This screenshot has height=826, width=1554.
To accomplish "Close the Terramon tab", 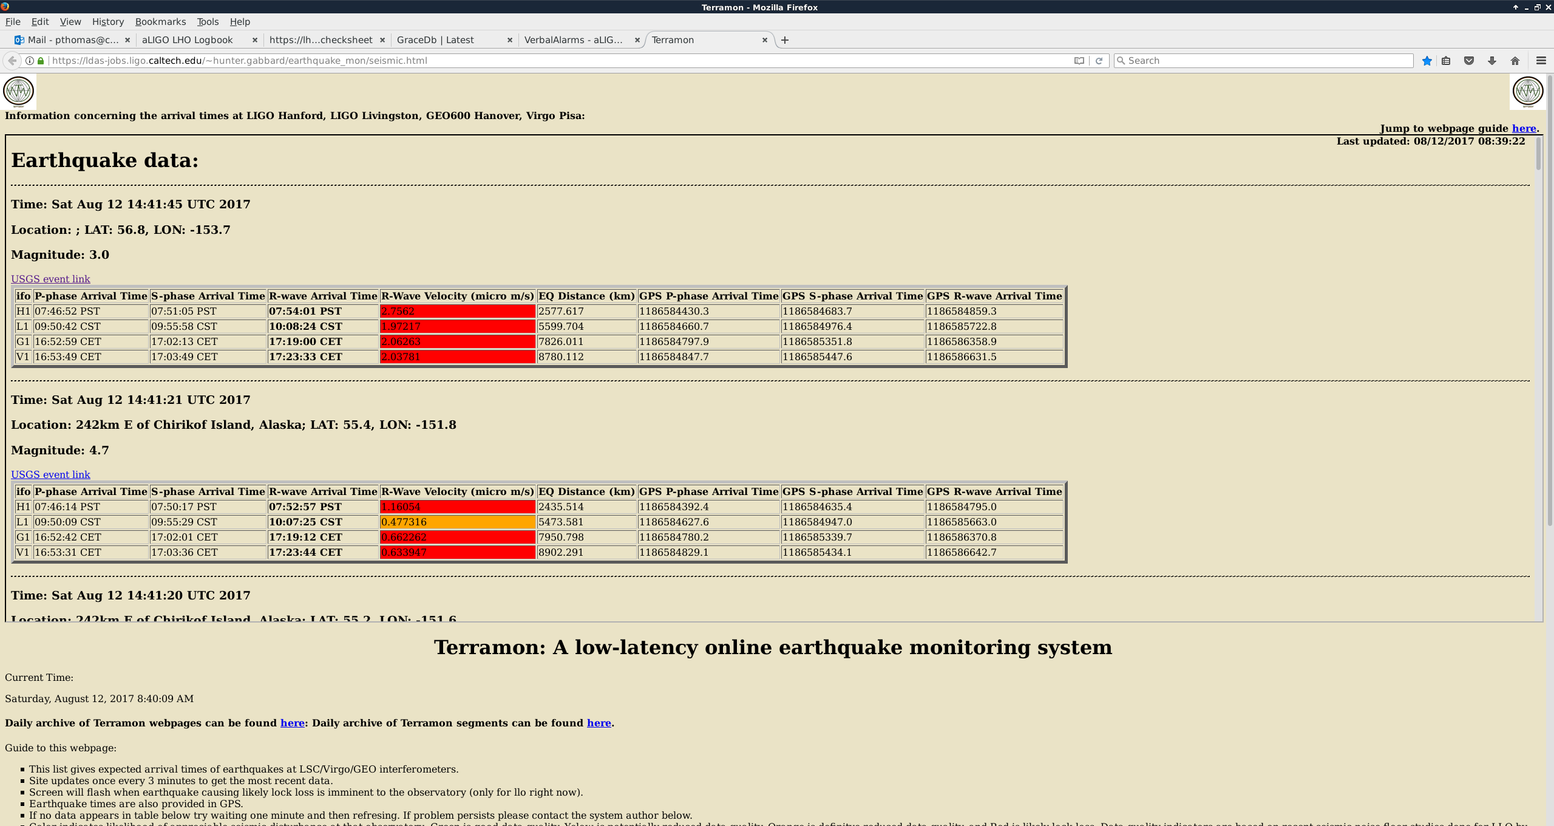I will pos(765,40).
